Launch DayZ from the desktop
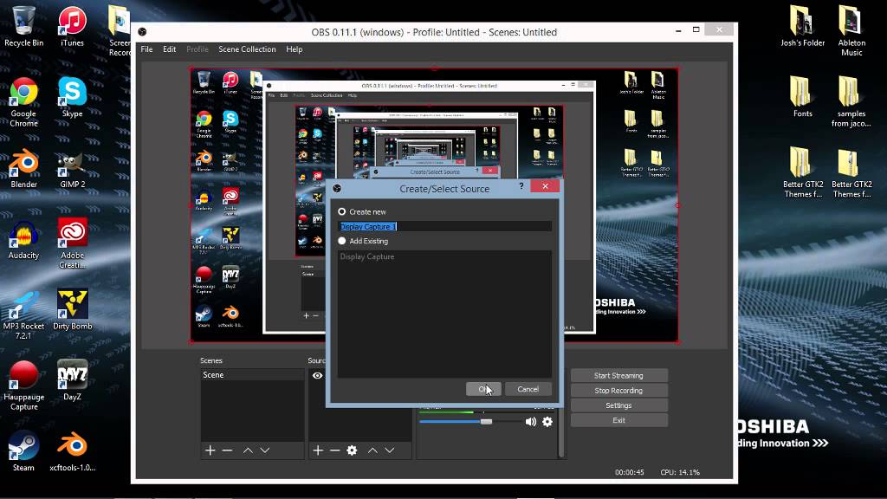This screenshot has height=499, width=887. tap(73, 381)
